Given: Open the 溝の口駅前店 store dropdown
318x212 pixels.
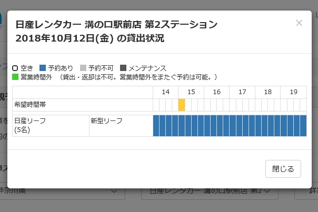Looking at the screenshot, I should (x=210, y=191).
